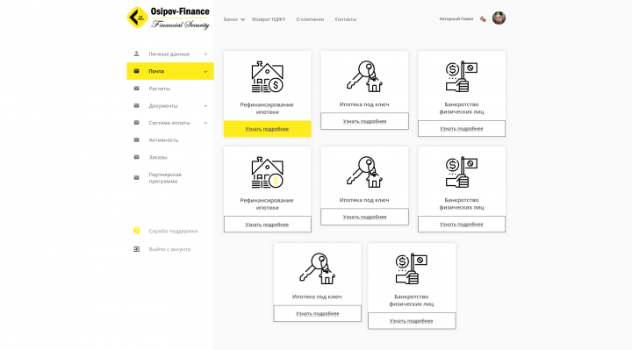Image resolution: width=632 pixels, height=350 pixels.
Task: Click the person icon beside Личные данные
Action: pyautogui.click(x=136, y=54)
